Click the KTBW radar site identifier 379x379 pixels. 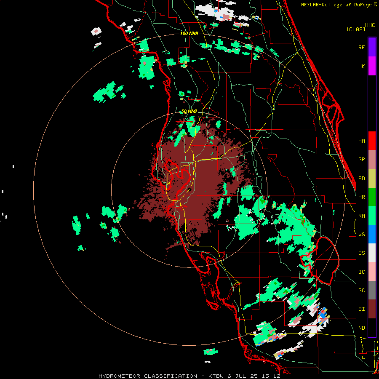click(216, 376)
